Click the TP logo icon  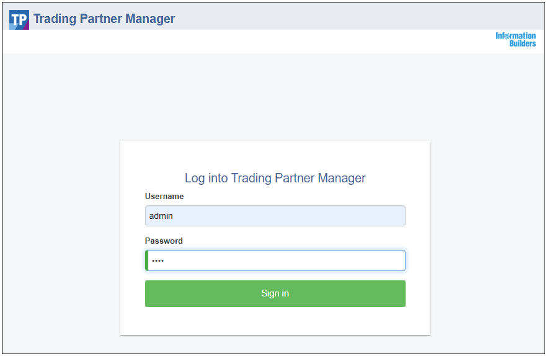19,20
